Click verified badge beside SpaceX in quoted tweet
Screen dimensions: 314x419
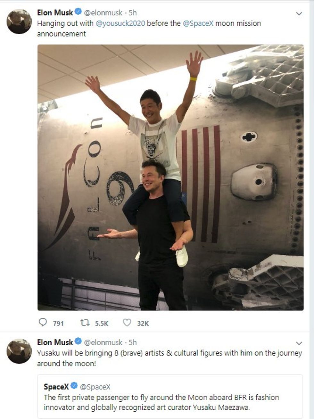click(74, 386)
